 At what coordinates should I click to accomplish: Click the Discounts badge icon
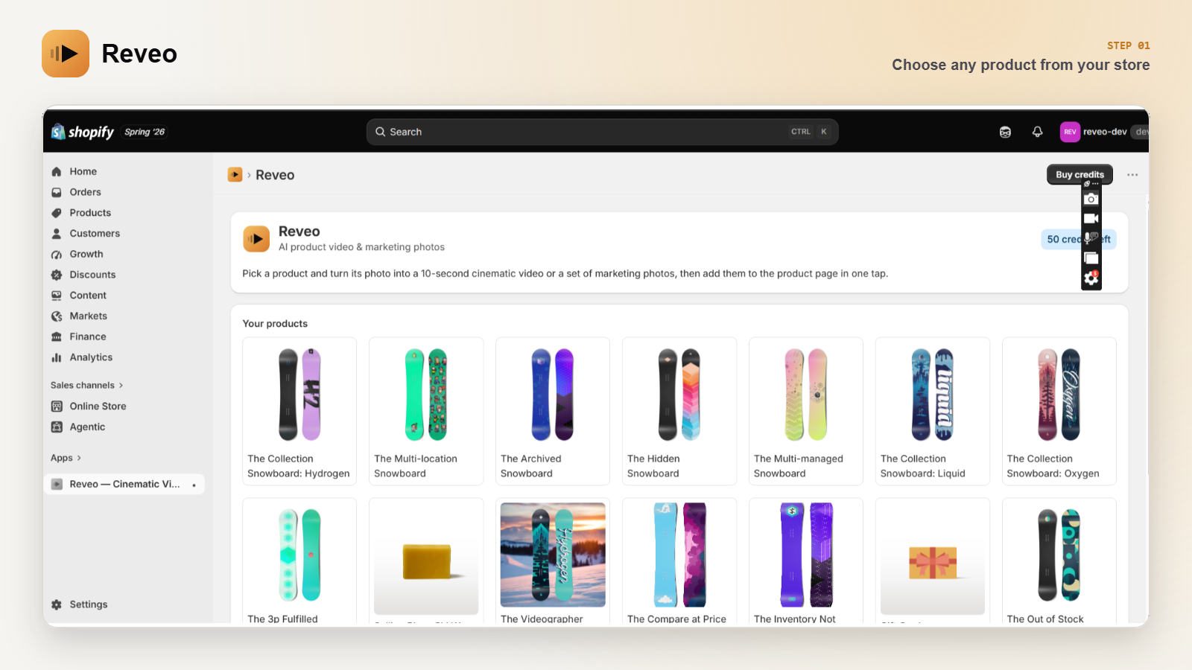click(x=57, y=275)
